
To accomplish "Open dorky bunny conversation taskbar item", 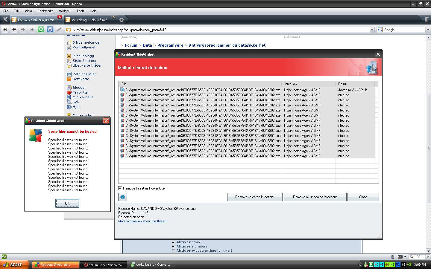I will coord(151,265).
